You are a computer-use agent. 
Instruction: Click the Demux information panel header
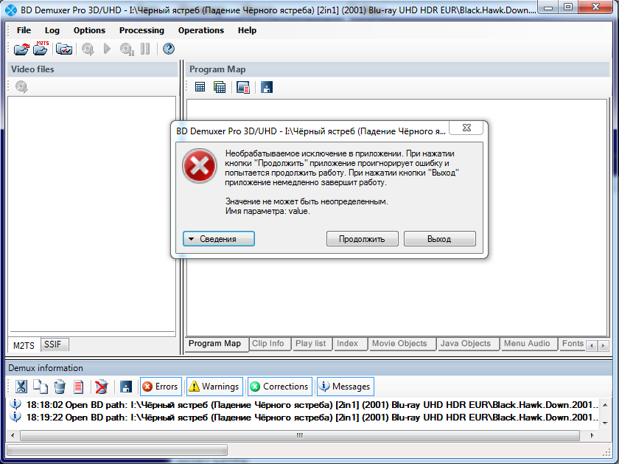tap(309, 368)
